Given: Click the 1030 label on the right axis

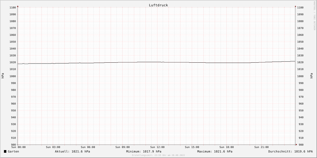Looking at the screenshot, I should 300,56.
